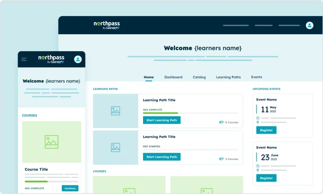
Task: Click image placeholder of 46% complete learning path
Action: coord(115,111)
